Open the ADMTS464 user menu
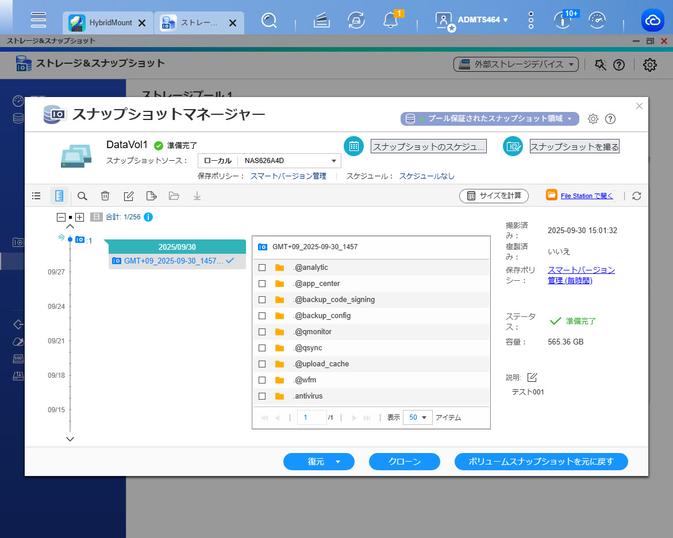Image resolution: width=673 pixels, height=538 pixels. 482,20
